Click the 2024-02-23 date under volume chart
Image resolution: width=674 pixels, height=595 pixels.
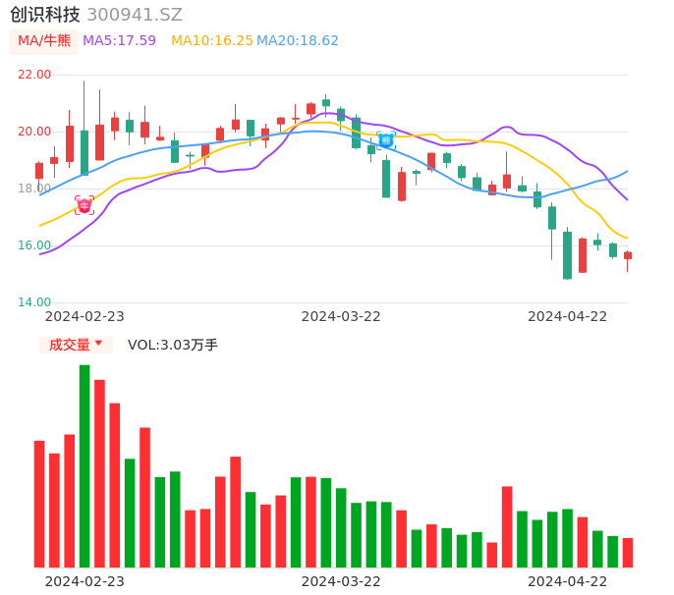(x=84, y=582)
